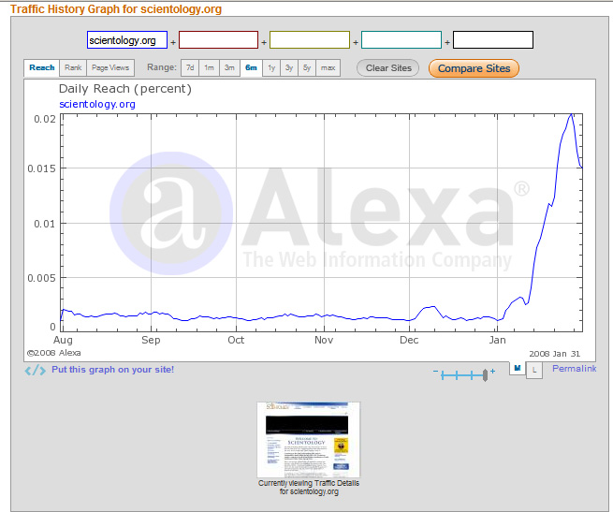The width and height of the screenshot is (613, 512).
Task: Show the max range
Action: pyautogui.click(x=328, y=67)
